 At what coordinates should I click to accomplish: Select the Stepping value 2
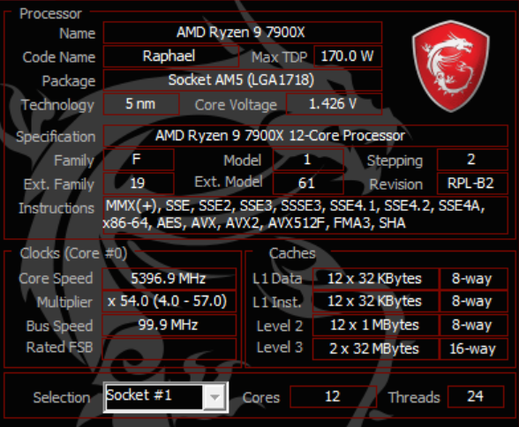[473, 160]
